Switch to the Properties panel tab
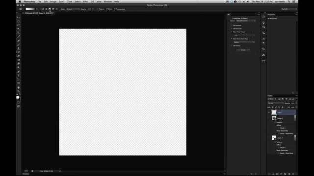314x176 pixels. click(271, 15)
